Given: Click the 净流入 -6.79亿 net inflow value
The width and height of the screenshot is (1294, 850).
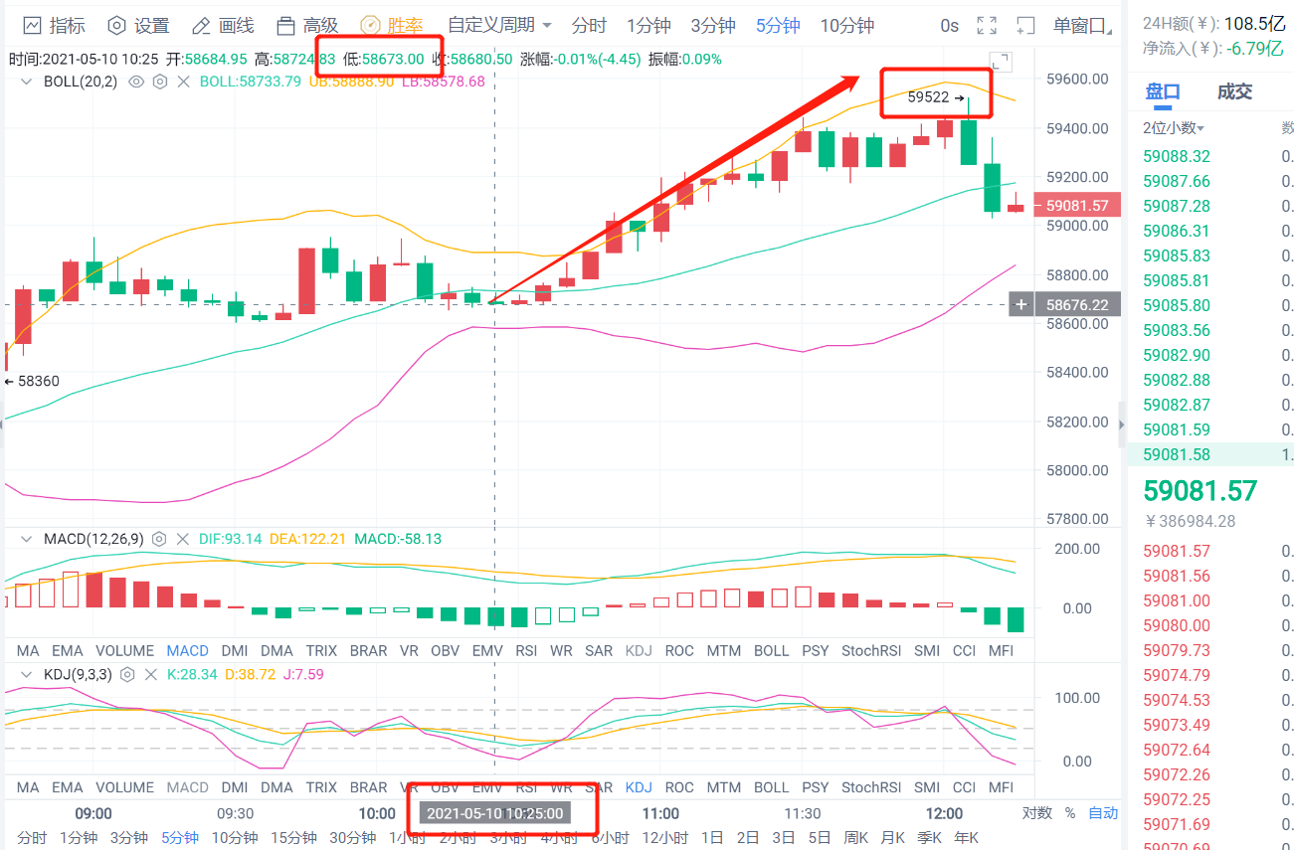Looking at the screenshot, I should pyautogui.click(x=1254, y=48).
